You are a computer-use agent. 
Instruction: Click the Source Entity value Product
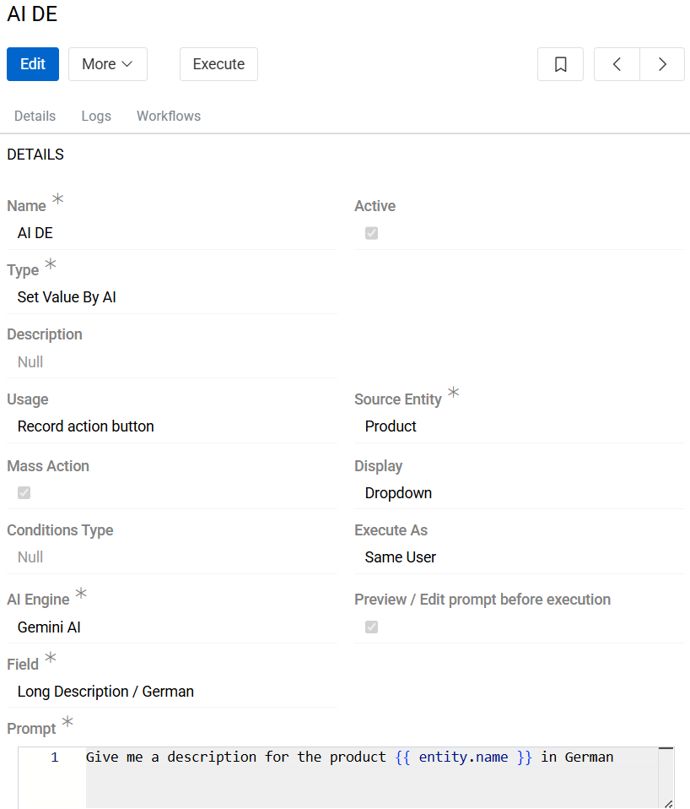pyautogui.click(x=391, y=426)
